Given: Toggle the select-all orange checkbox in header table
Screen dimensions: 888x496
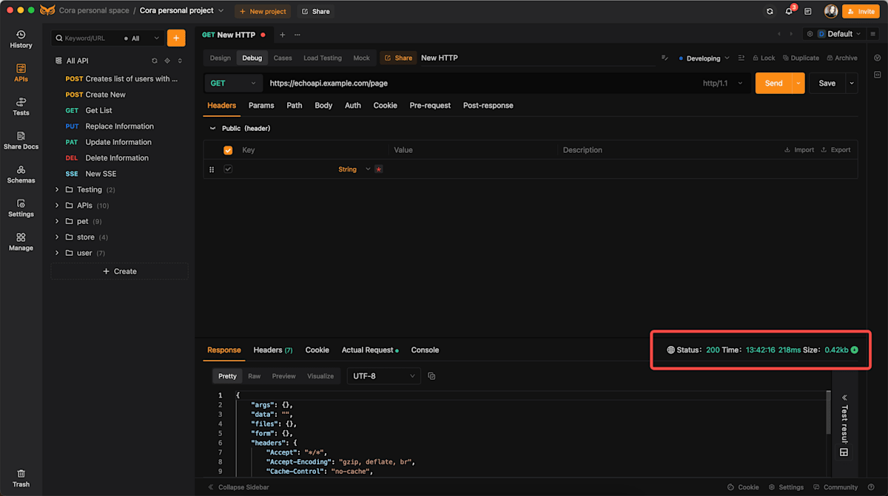Looking at the screenshot, I should pyautogui.click(x=228, y=150).
